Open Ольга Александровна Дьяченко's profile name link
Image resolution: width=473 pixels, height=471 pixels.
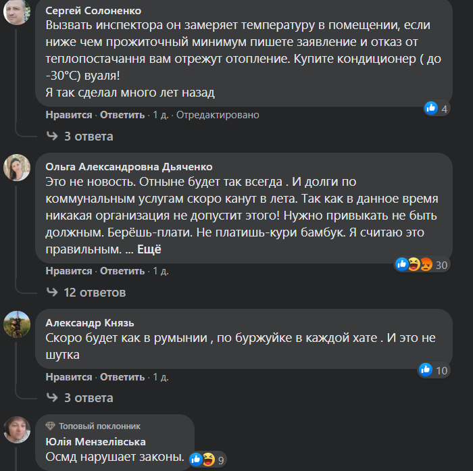pos(128,167)
